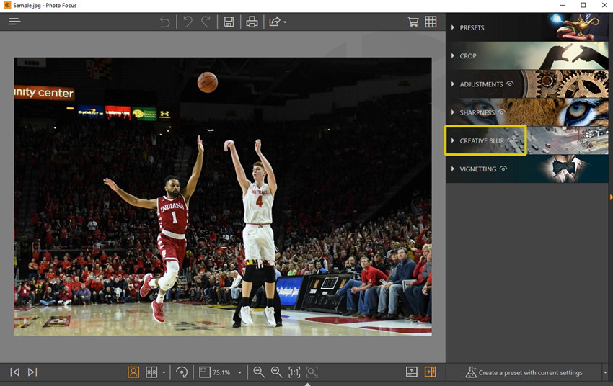Set zoom to 1:1 actual size
The height and width of the screenshot is (386, 613).
tap(294, 372)
